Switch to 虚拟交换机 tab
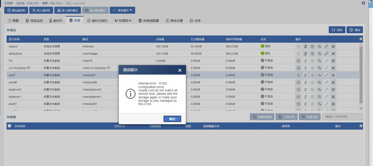 pos(97,21)
